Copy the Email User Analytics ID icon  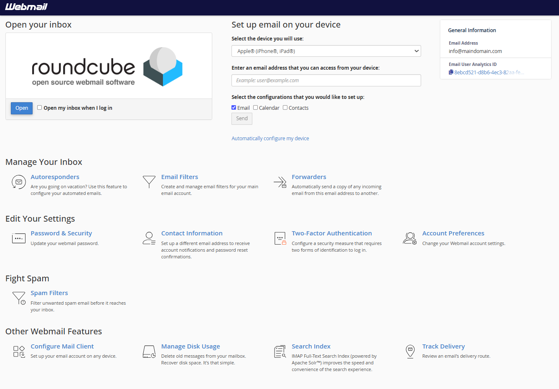pos(451,72)
